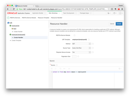Show help for RESTful Service Module field
130x97 pixels.
coord(75,35)
